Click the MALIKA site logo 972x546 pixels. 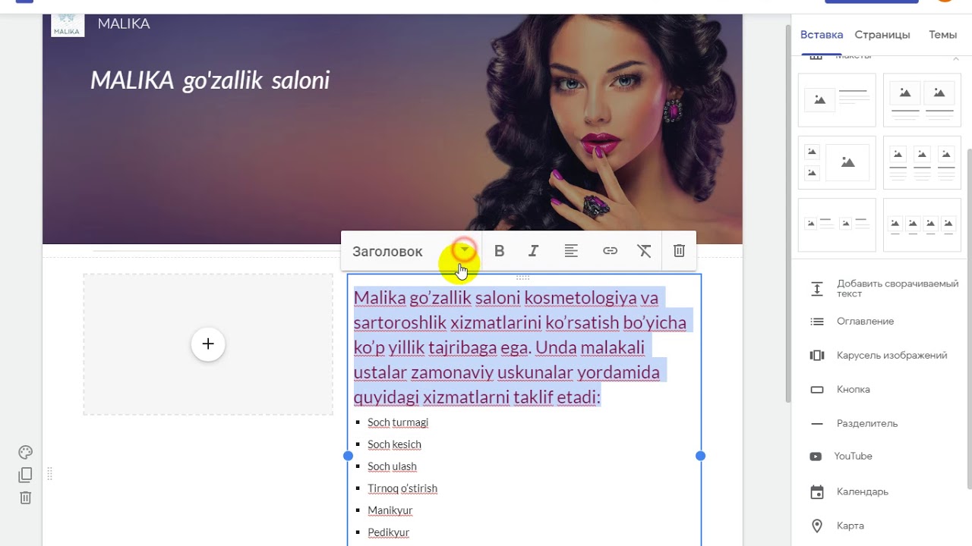(68, 25)
